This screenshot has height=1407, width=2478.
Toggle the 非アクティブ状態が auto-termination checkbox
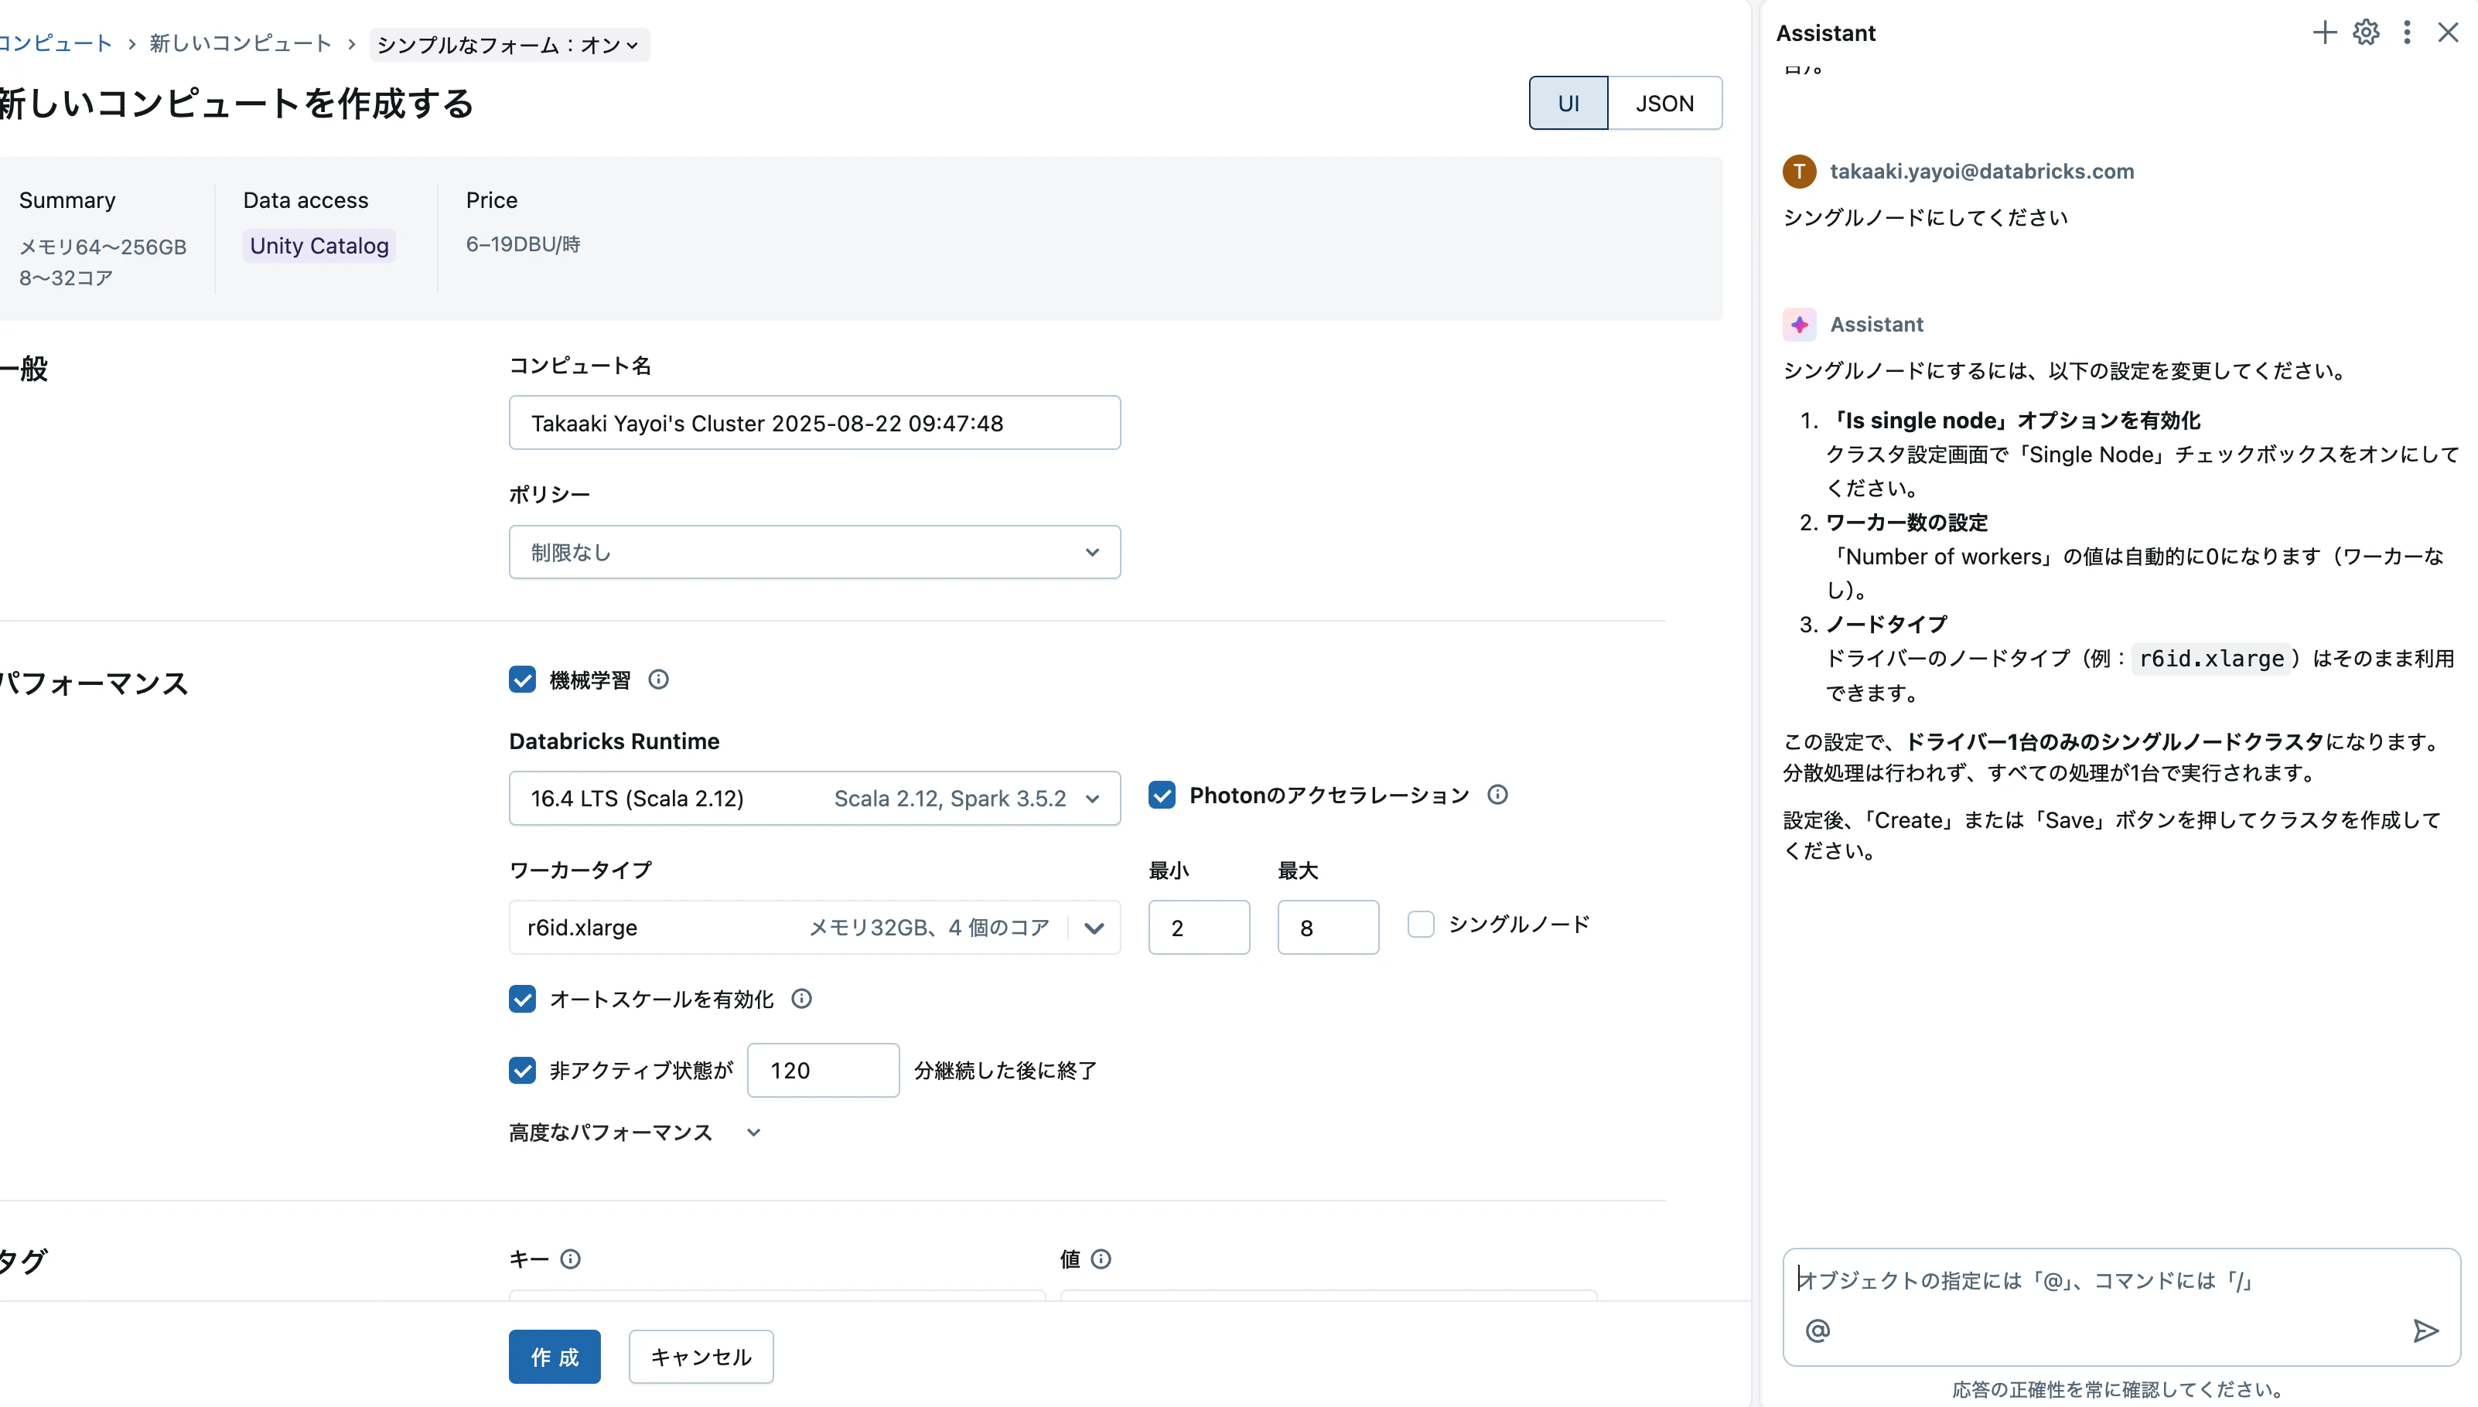522,1070
